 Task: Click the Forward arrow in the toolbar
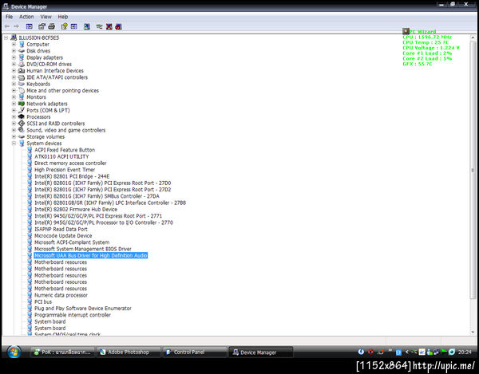tap(17, 26)
